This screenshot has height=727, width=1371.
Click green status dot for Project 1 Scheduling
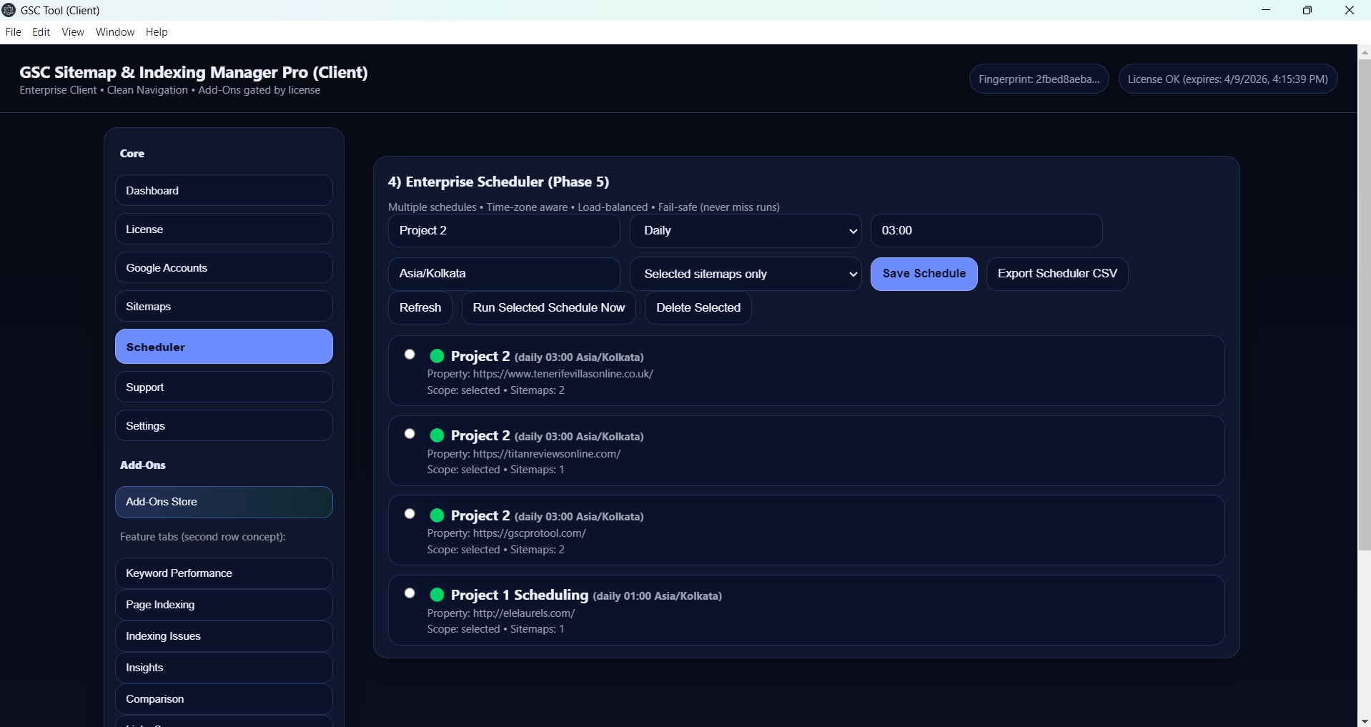[x=437, y=595]
